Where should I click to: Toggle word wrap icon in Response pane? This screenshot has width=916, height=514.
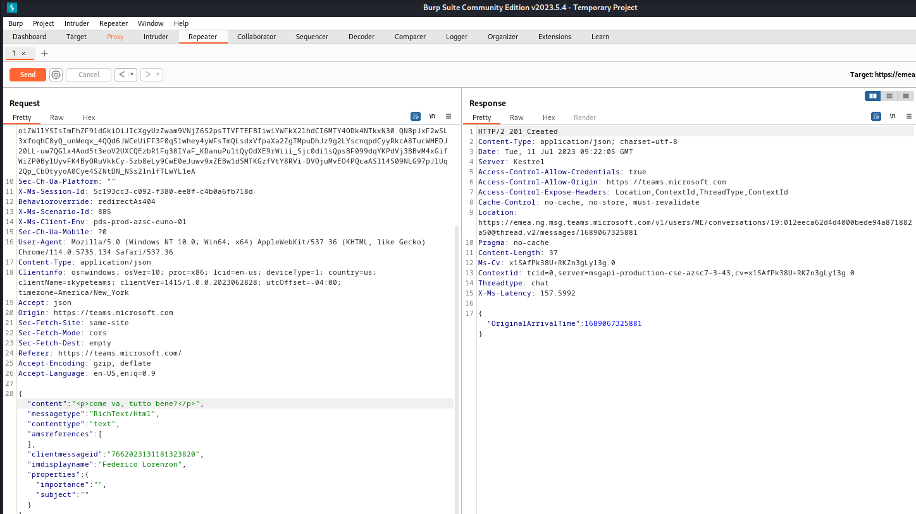tap(876, 117)
